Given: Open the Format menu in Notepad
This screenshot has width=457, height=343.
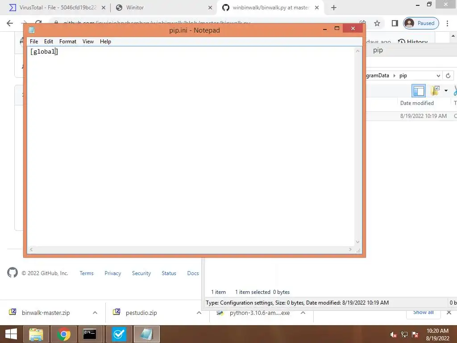Looking at the screenshot, I should [x=68, y=42].
